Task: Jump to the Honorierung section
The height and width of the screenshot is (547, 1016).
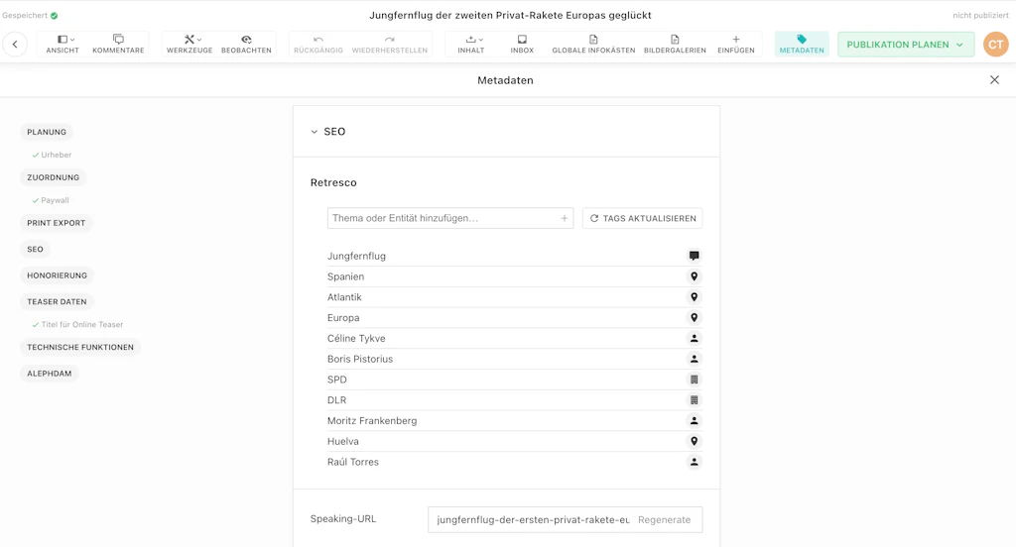Action: [x=57, y=275]
